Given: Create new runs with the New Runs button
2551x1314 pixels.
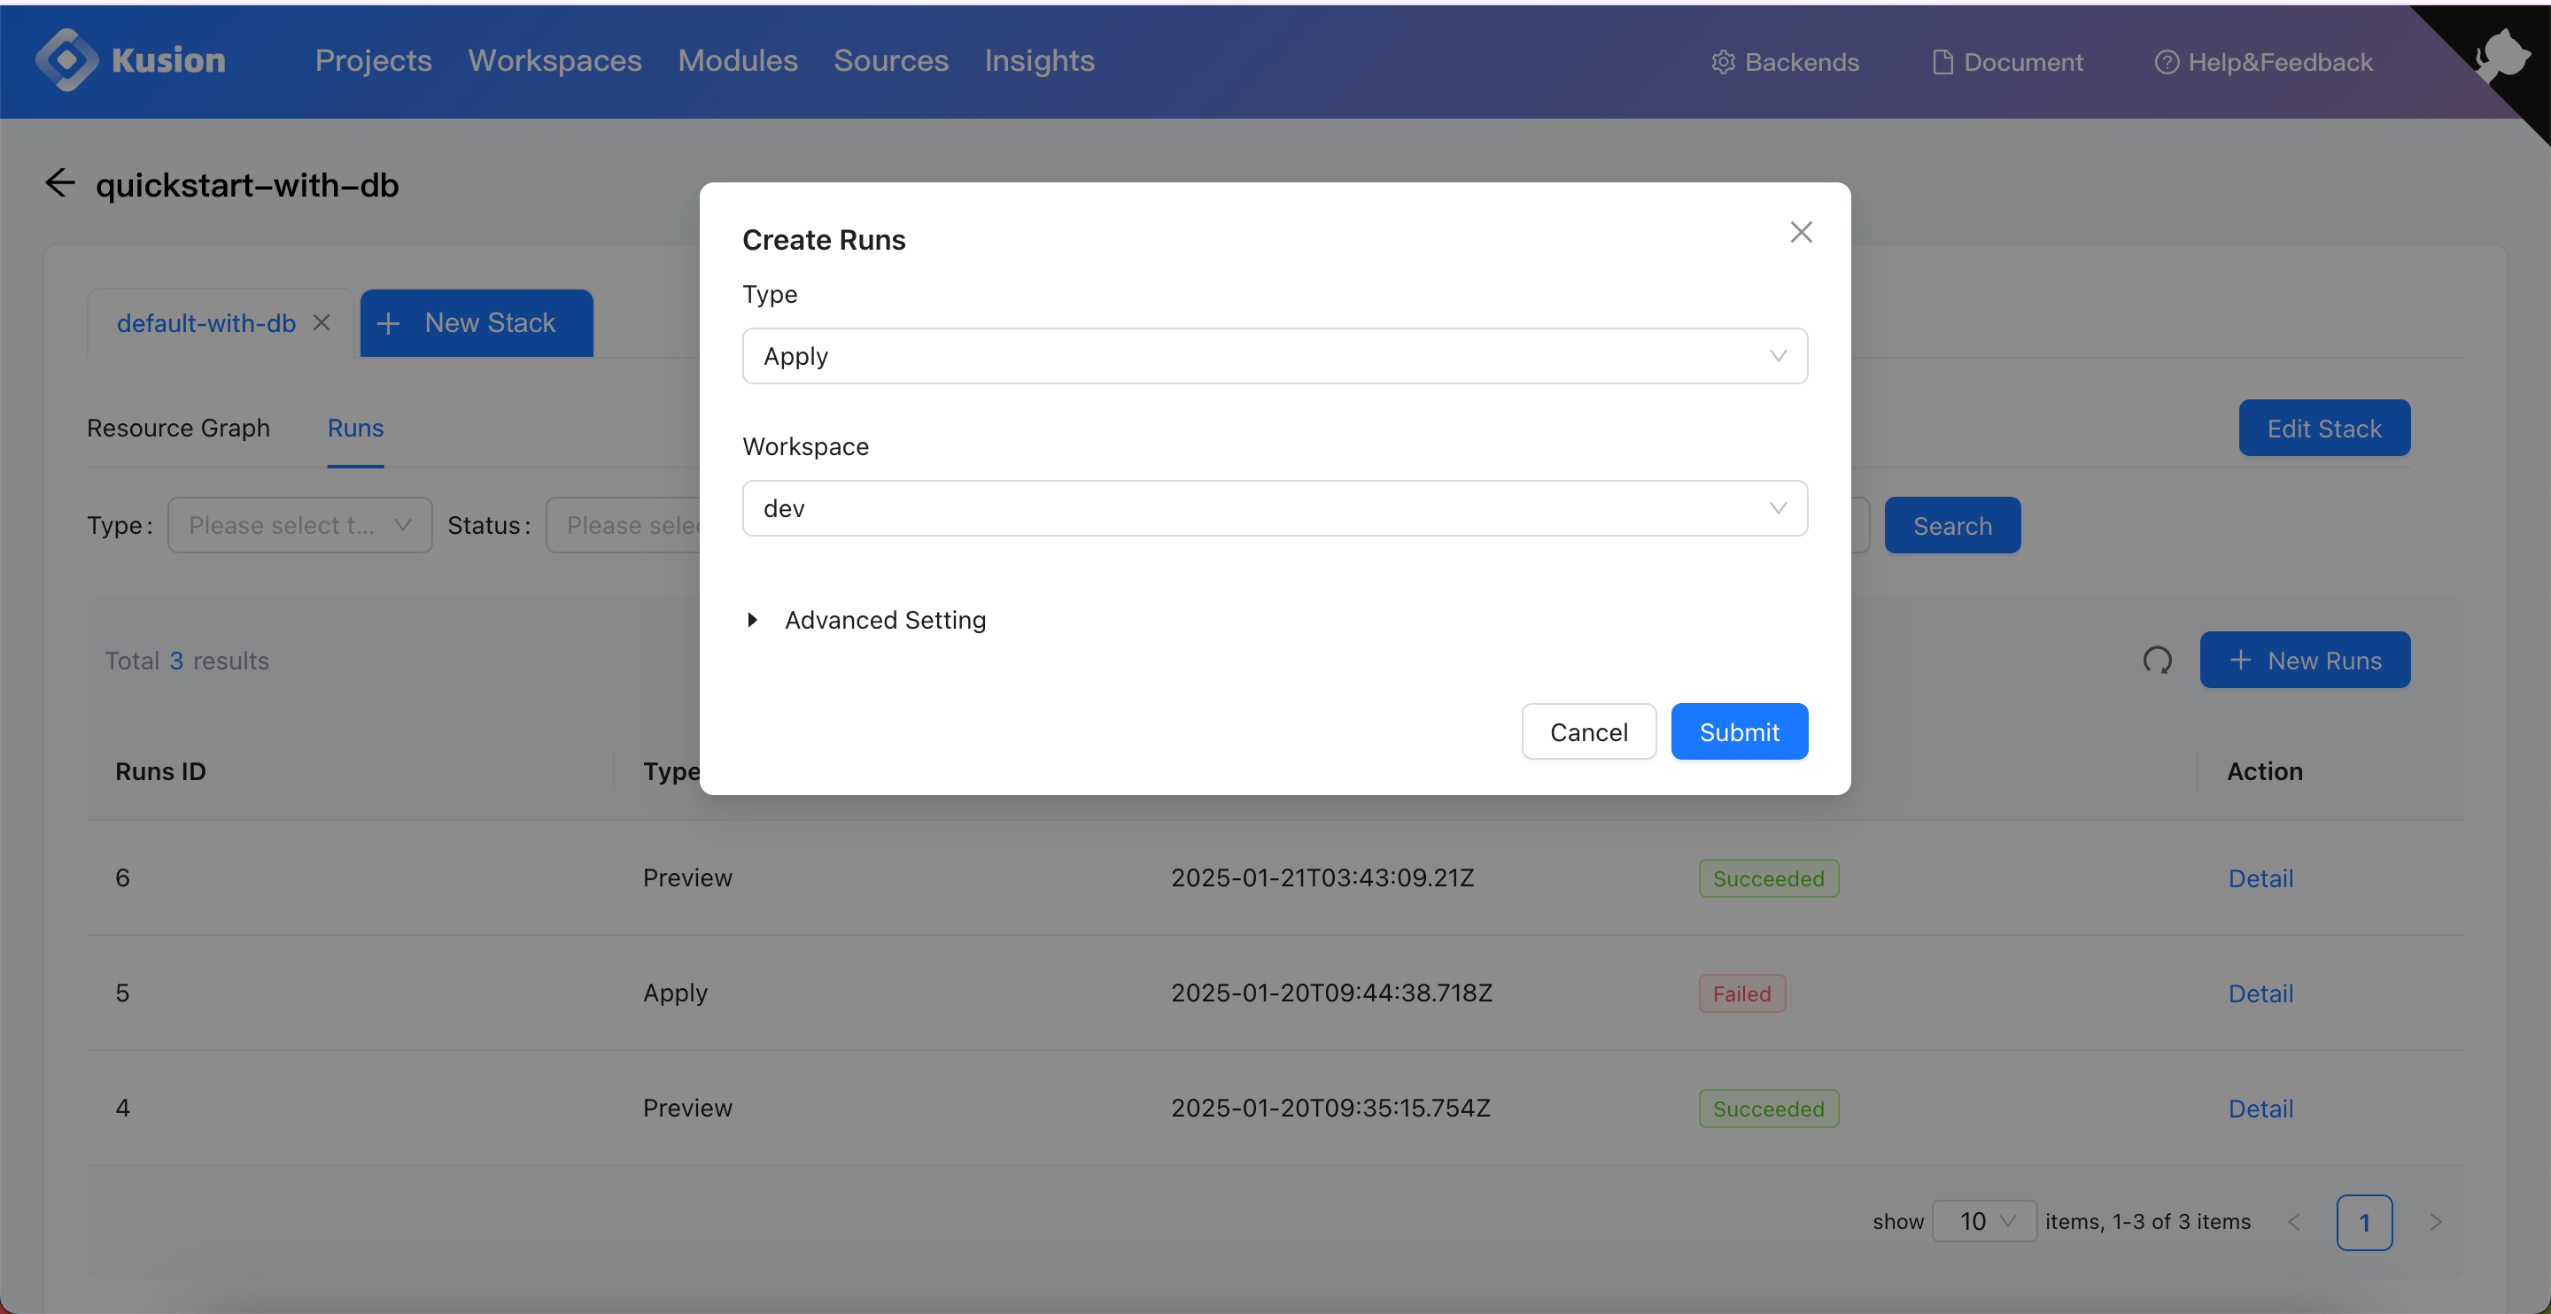Looking at the screenshot, I should pos(2305,660).
